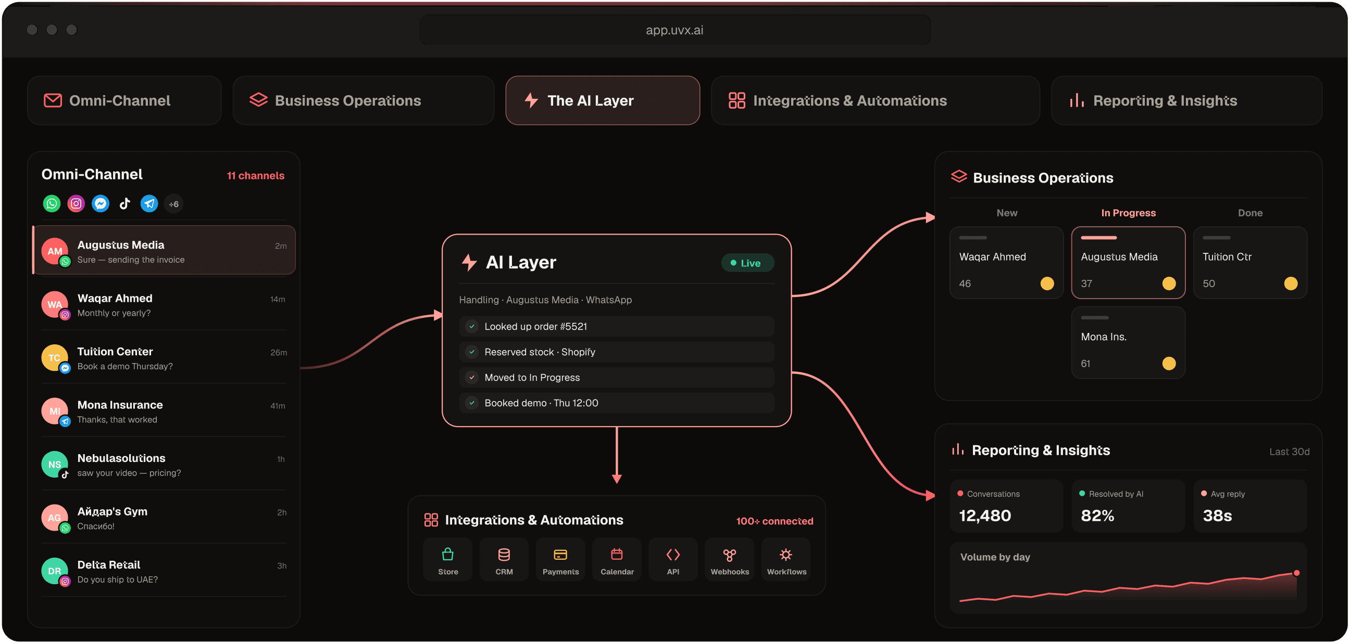Click the Moved to In Progress step
1350x644 pixels.
pos(617,378)
